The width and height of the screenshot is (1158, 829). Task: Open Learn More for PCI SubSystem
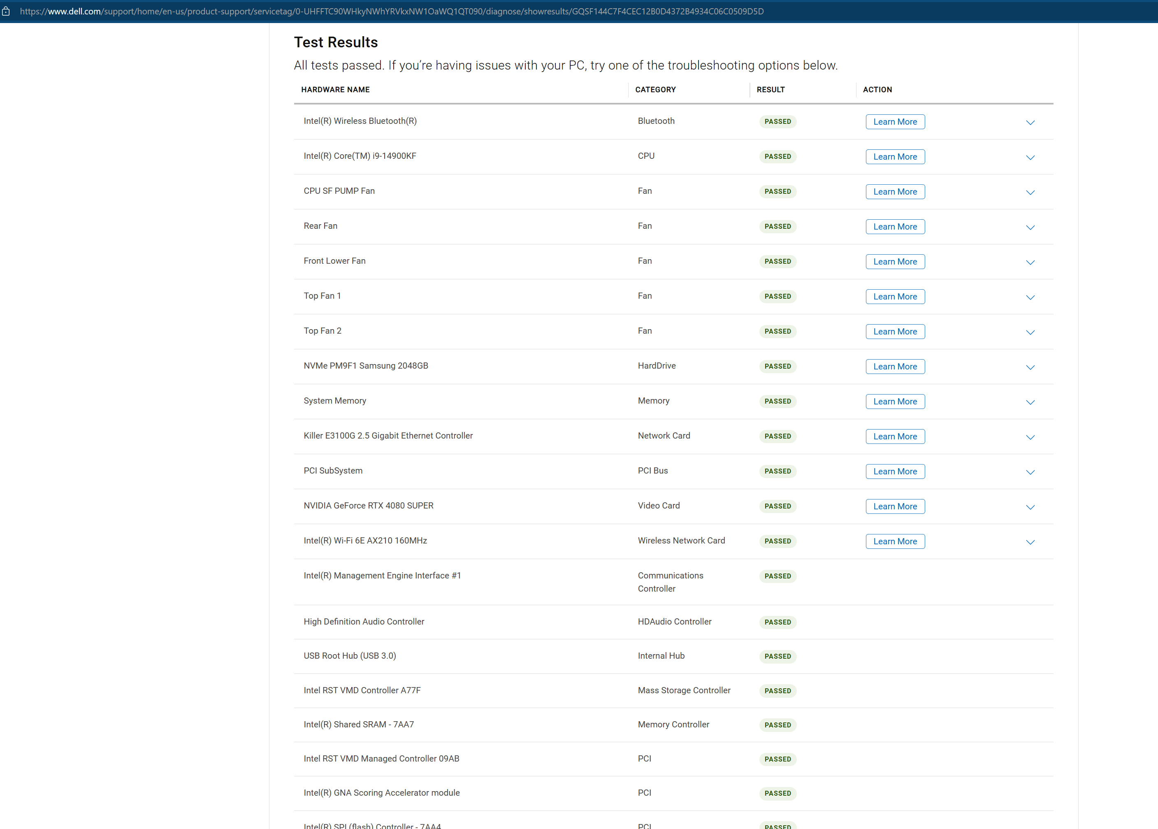click(x=895, y=471)
